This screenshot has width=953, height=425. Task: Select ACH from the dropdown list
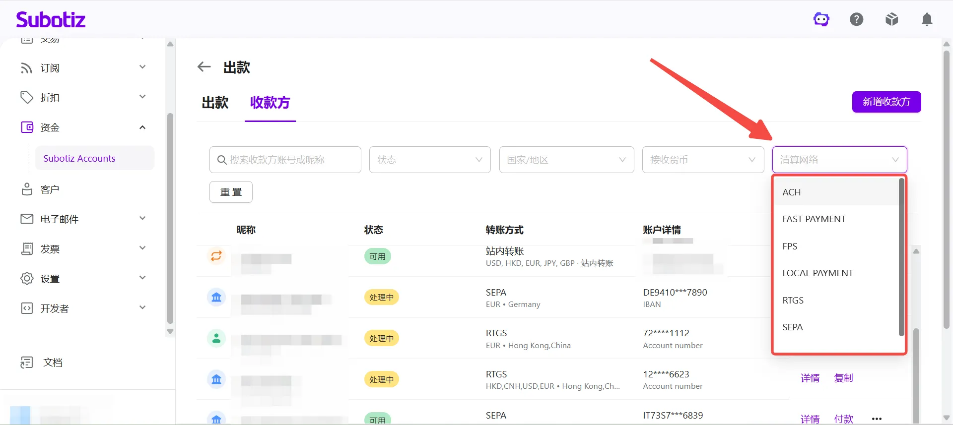[837, 192]
